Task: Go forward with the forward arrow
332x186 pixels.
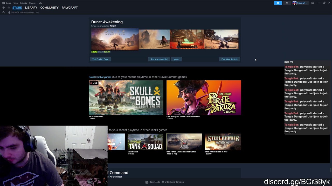Action: click(9, 8)
